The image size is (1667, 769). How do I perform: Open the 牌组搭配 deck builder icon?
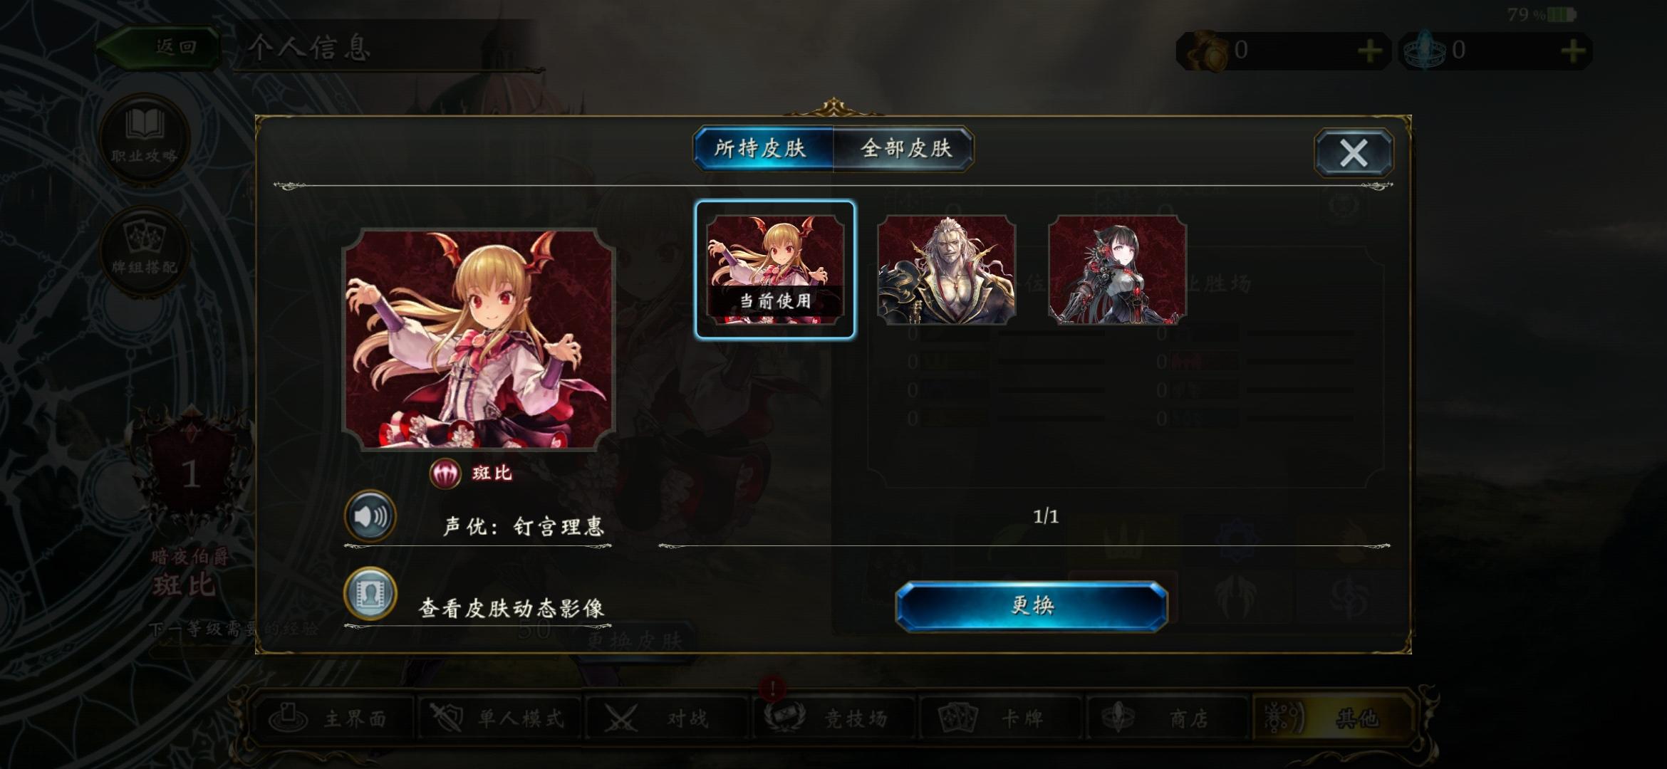[x=145, y=251]
